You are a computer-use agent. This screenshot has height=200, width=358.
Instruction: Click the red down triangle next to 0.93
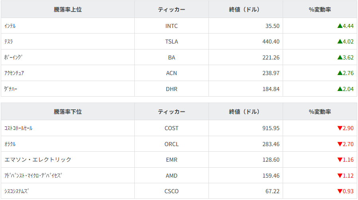(x=340, y=191)
